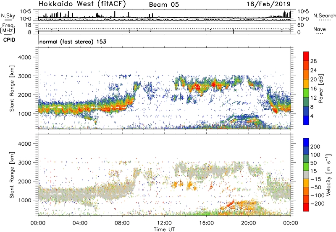This screenshot has height=232, width=336.
Task: Click velocity panel 'Slant Range [km]' label
Action: [12, 175]
